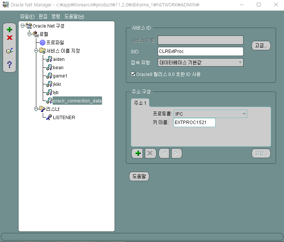Click the 로컬 node house icon
Image resolution: width=284 pixels, height=242 pixels.
36,34
